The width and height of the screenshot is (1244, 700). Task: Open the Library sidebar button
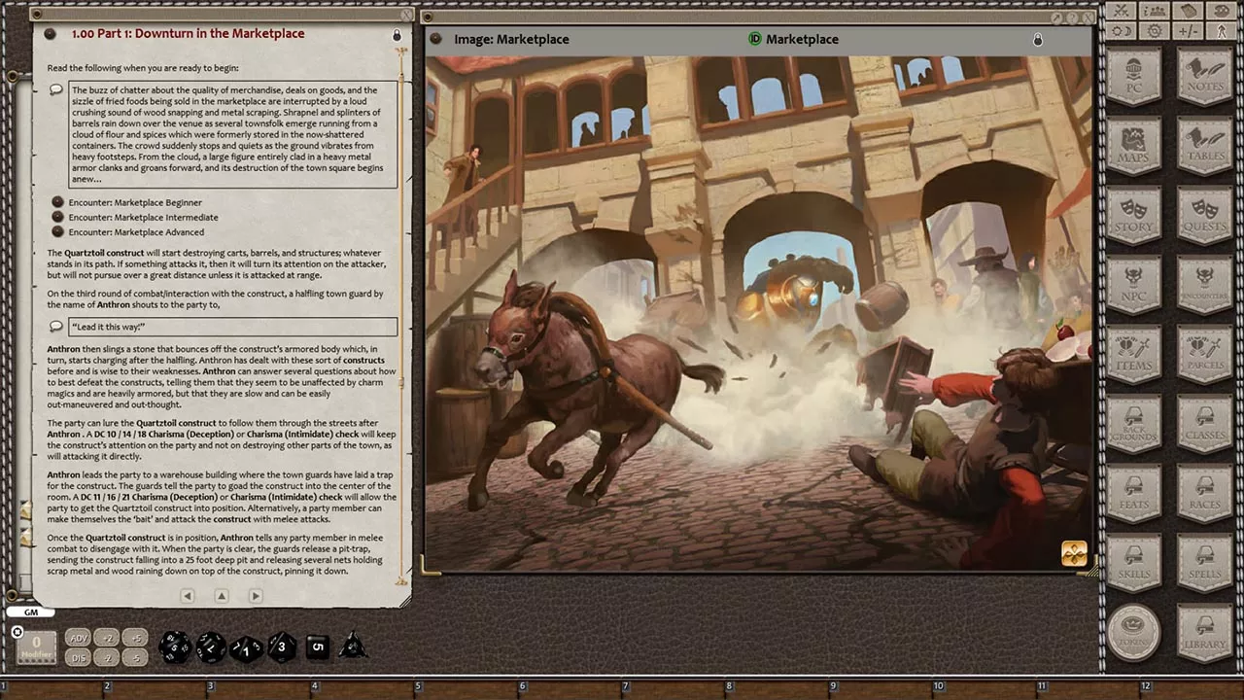point(1205,633)
